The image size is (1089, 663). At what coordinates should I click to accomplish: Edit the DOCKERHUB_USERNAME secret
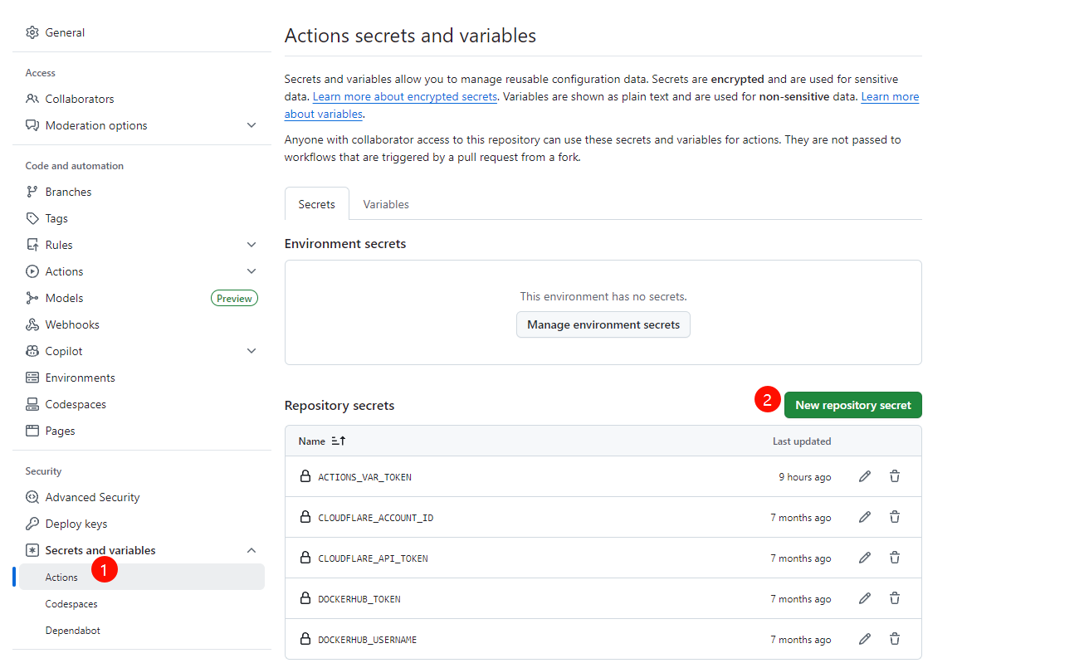(864, 638)
